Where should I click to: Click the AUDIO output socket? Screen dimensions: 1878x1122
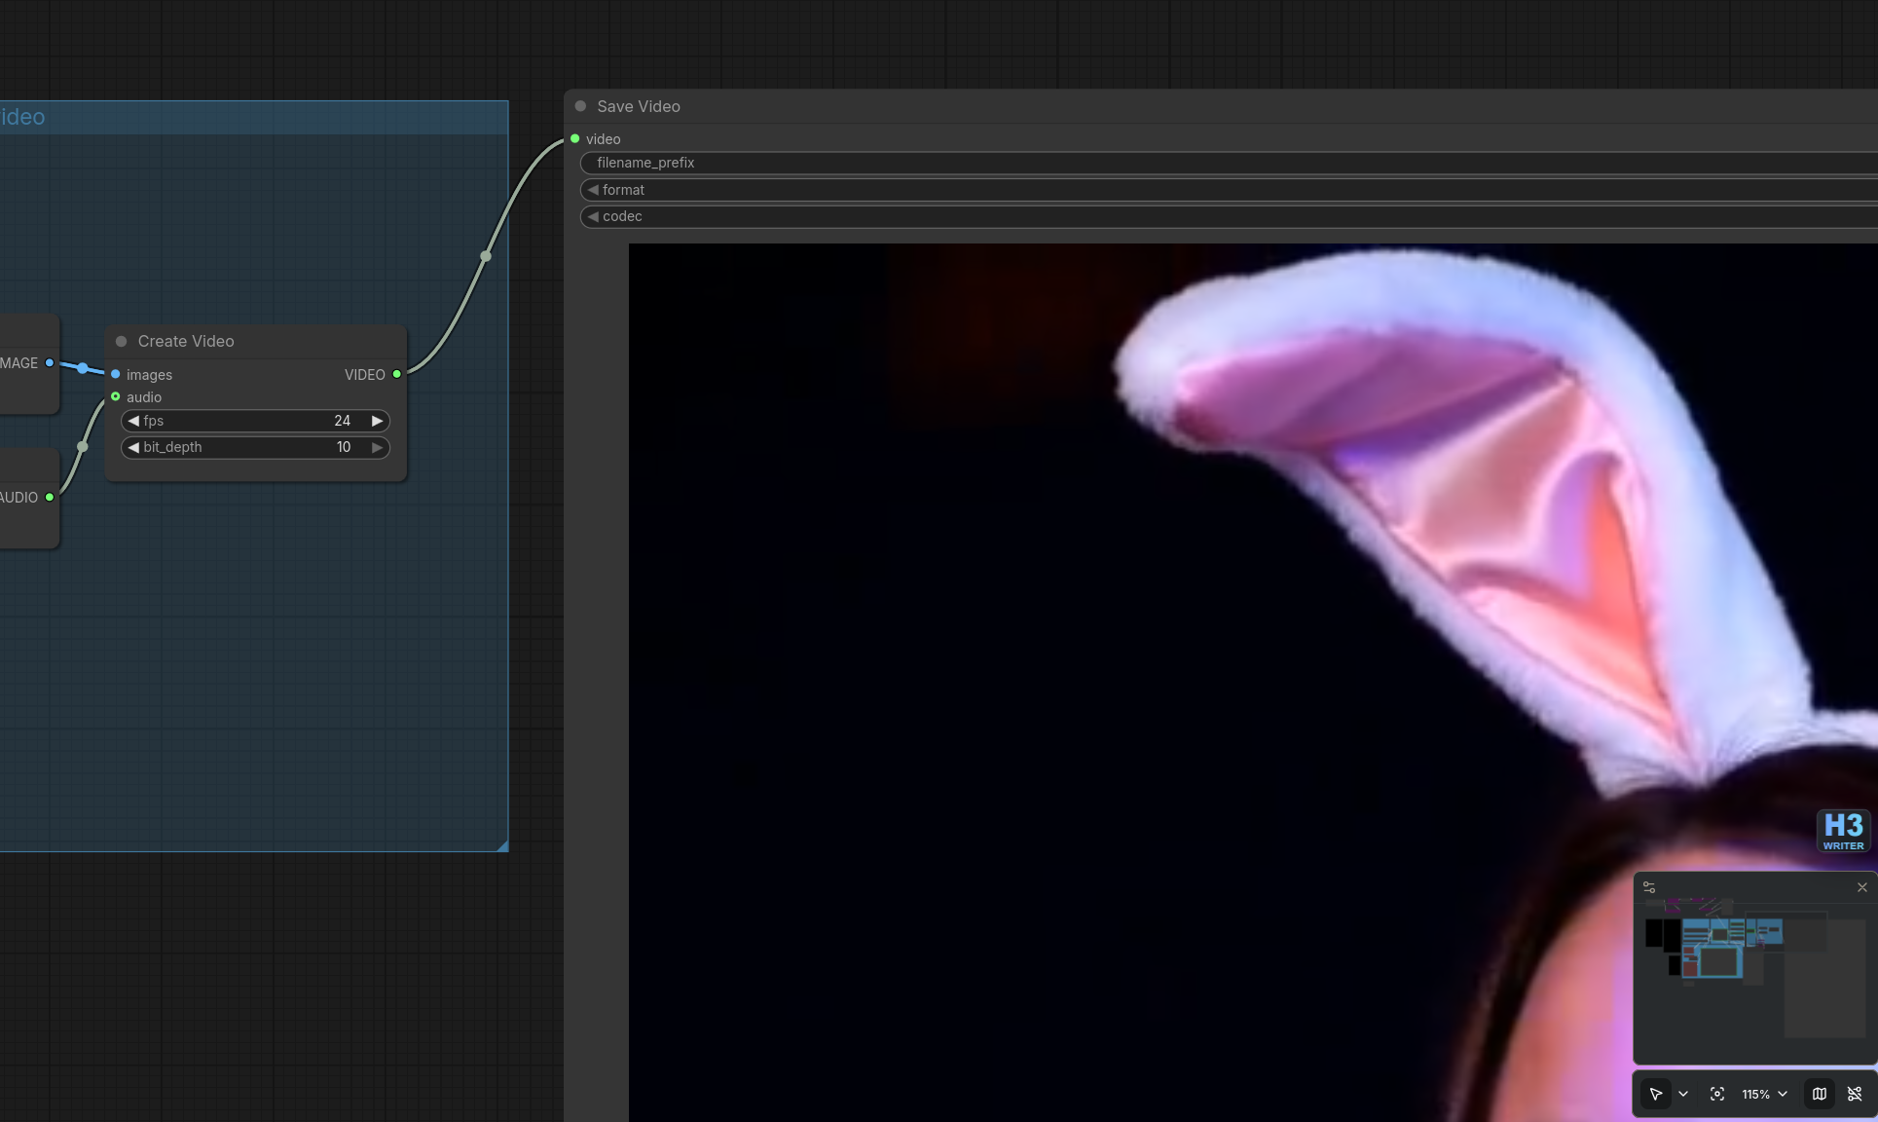click(x=50, y=498)
